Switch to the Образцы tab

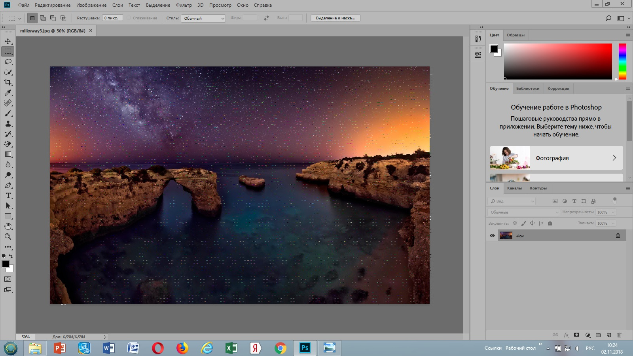[x=515, y=35]
